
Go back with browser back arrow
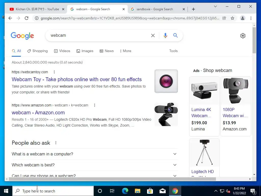tap(10, 18)
